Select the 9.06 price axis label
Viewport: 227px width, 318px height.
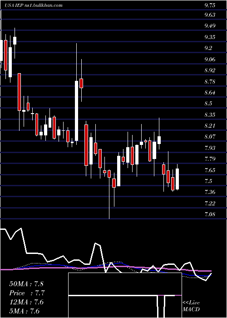tap(210, 59)
